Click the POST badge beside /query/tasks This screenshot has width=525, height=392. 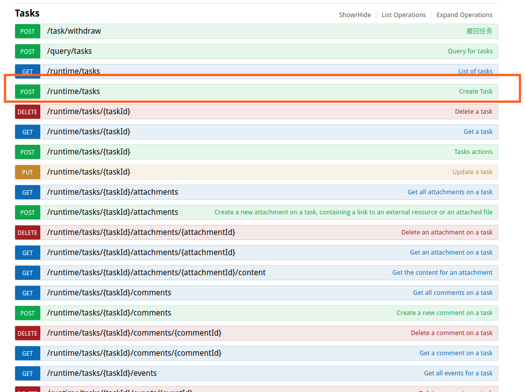27,51
